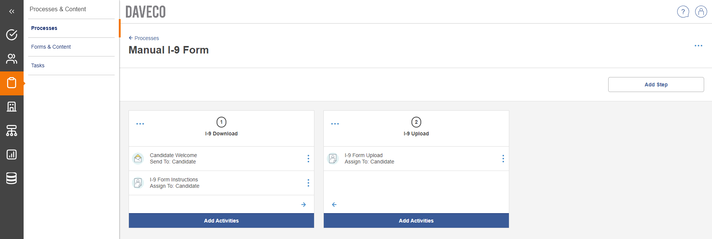Select Tasks menu item
The height and width of the screenshot is (239, 712).
tap(38, 65)
